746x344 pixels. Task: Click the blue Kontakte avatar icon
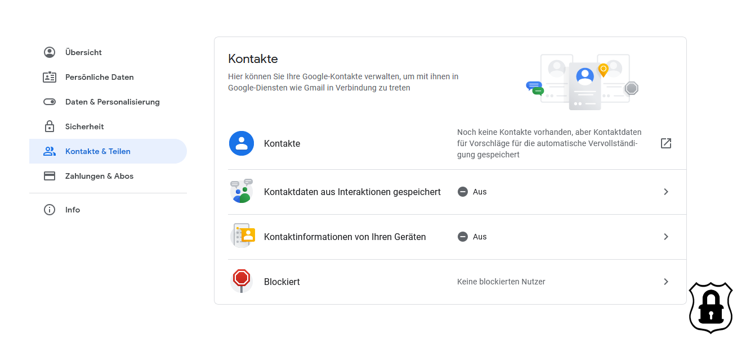pyautogui.click(x=242, y=143)
